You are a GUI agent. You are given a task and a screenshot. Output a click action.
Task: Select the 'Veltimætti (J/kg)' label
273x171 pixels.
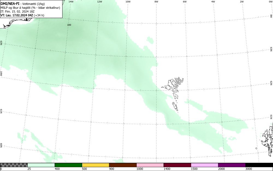pos(34,4)
